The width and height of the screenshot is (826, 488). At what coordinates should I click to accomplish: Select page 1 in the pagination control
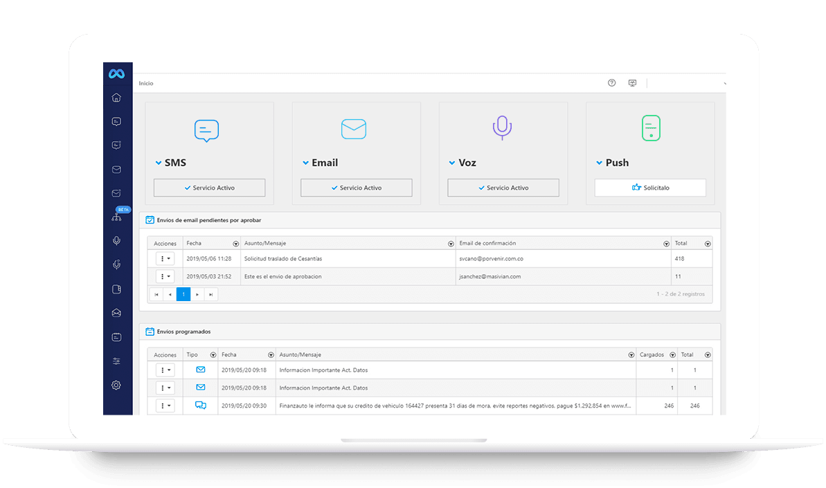[183, 293]
